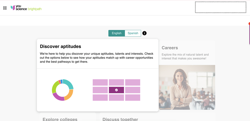Viewport: 250px width, 121px height.
Task: Open the Careers card
Action: (x=170, y=48)
